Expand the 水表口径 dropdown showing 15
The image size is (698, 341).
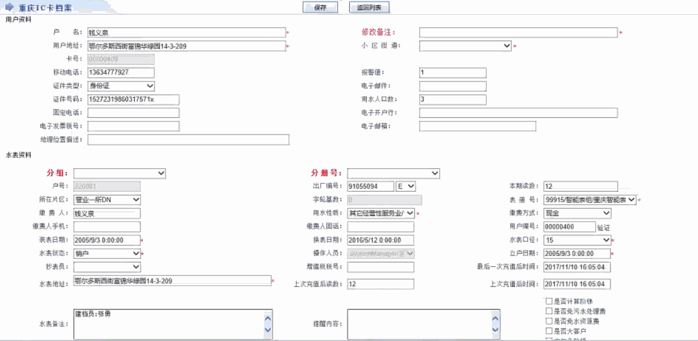[577, 240]
